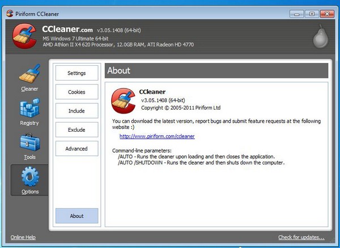Click the AMD Athlon II X4 620 line
Screen dimensions: 340x248
click(x=118, y=44)
